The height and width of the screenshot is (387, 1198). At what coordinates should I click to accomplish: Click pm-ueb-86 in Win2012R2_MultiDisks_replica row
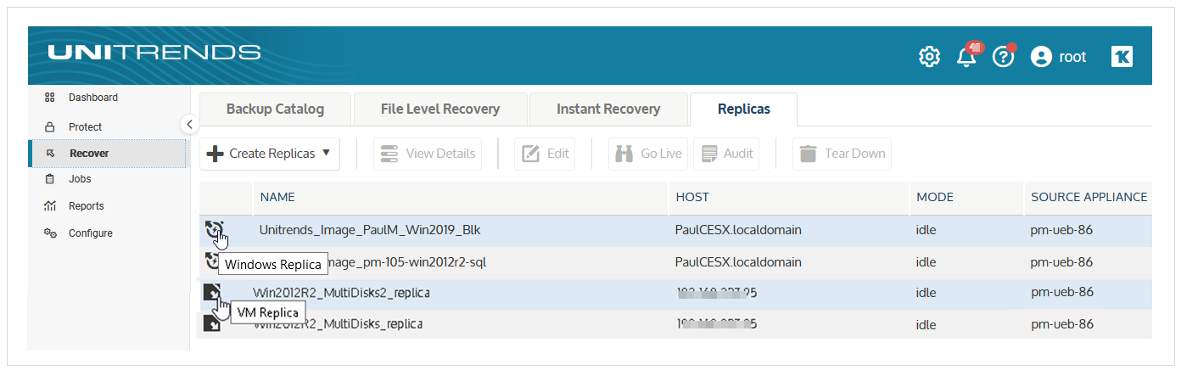1061,323
